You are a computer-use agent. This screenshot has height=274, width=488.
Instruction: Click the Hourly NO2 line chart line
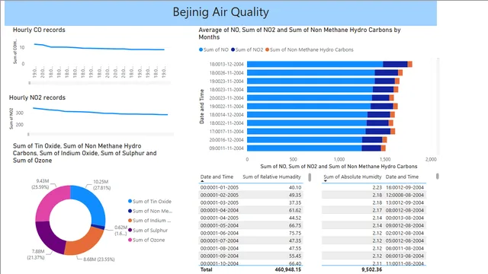click(x=100, y=112)
